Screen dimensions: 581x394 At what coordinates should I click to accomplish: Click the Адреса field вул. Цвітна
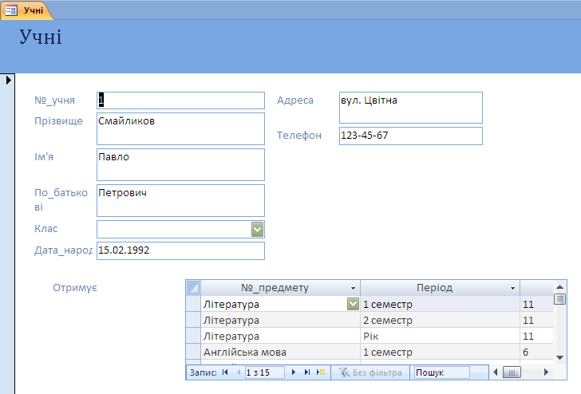click(411, 108)
